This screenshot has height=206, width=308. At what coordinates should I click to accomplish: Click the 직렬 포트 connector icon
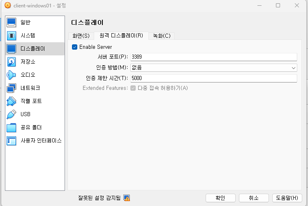[x=12, y=101]
